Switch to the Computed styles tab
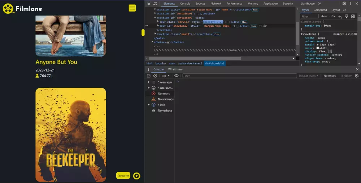This screenshot has height=183, width=361. pyautogui.click(x=320, y=10)
